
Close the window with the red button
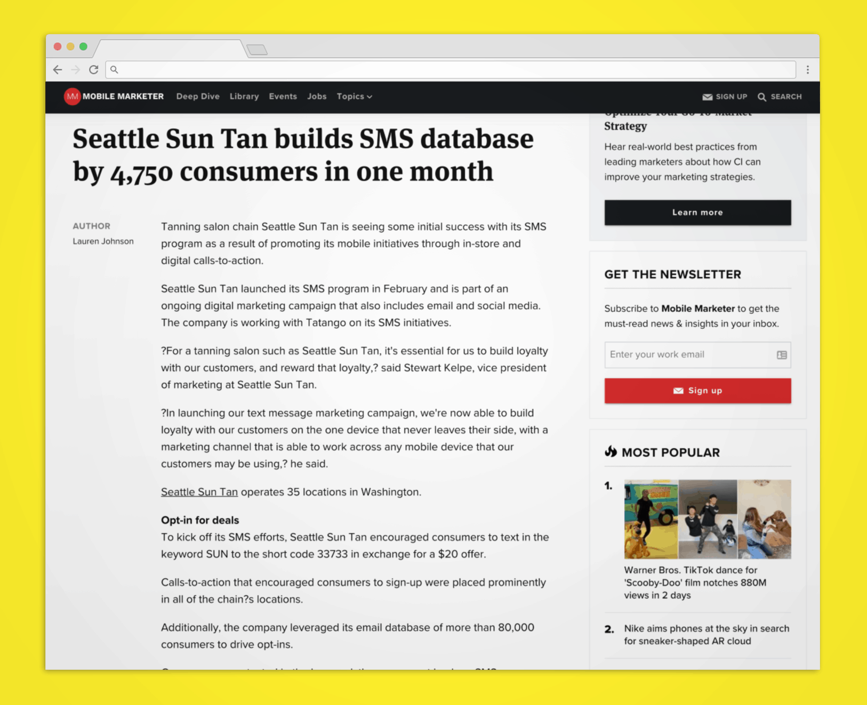58,46
